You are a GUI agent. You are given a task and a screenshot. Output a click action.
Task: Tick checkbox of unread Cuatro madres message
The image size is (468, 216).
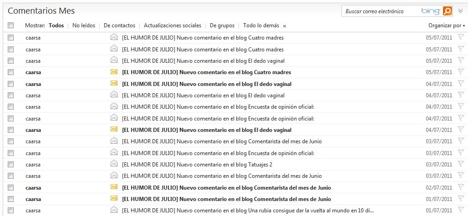pyautogui.click(x=11, y=72)
